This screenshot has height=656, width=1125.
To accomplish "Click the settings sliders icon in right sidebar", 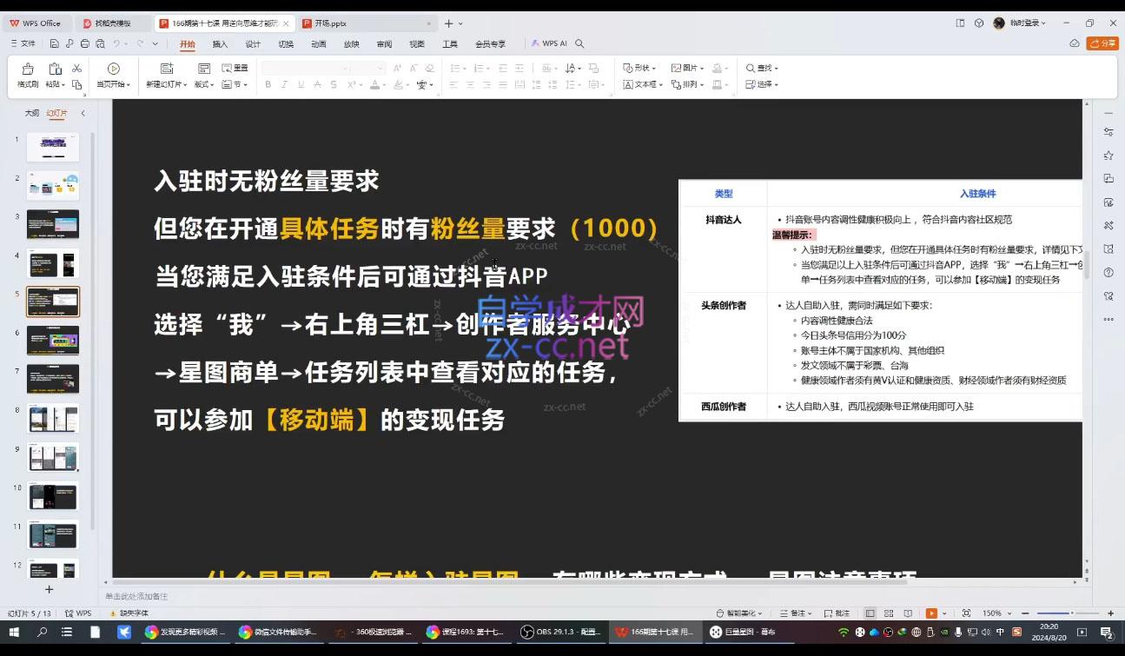I will coord(1108,131).
